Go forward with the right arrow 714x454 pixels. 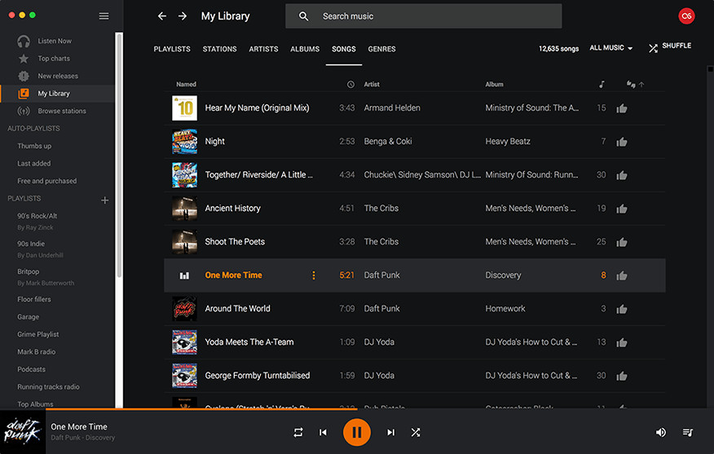pos(182,16)
